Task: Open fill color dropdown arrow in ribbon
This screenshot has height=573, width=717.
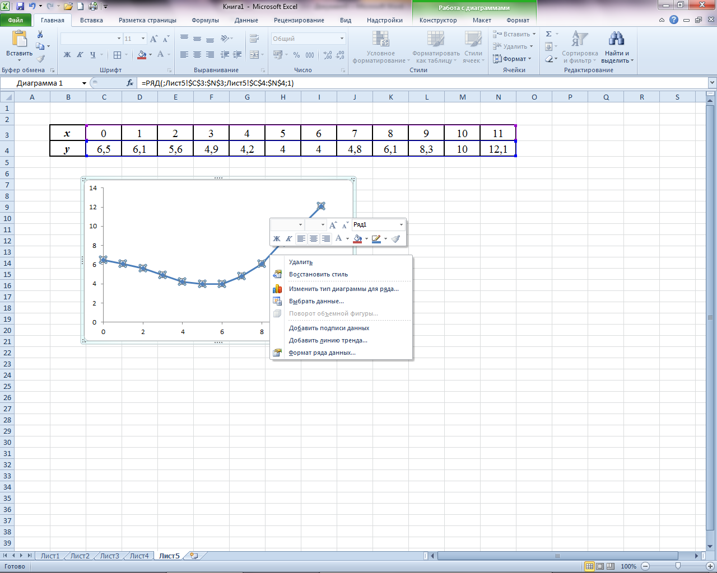Action: click(150, 55)
